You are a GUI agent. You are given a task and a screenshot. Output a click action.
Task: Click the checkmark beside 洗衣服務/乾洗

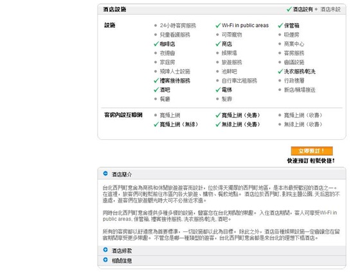[x=280, y=71]
